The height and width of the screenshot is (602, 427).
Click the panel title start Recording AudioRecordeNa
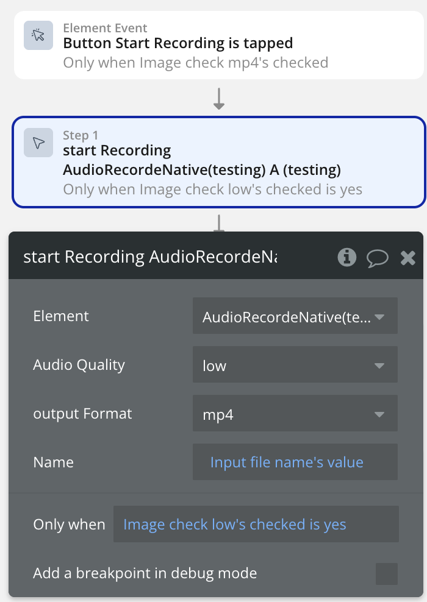tap(150, 257)
